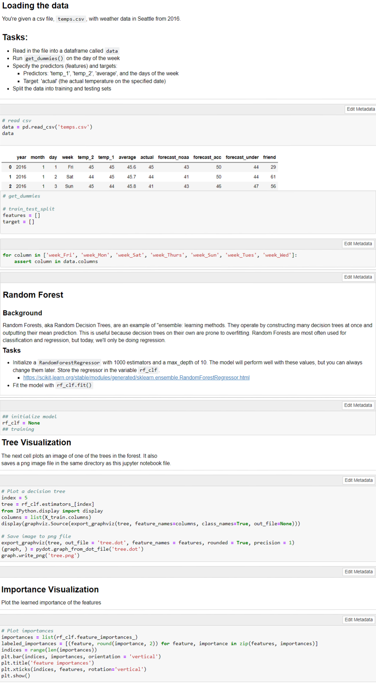Screen dimensions: 376x683
Task: Click the 'Plot the learned importance of the features' text
Action: point(51,603)
